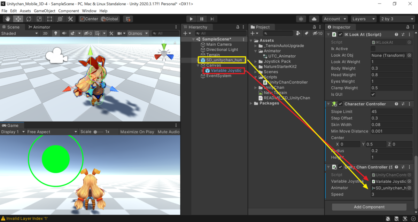Click the Add Component button

point(369,207)
